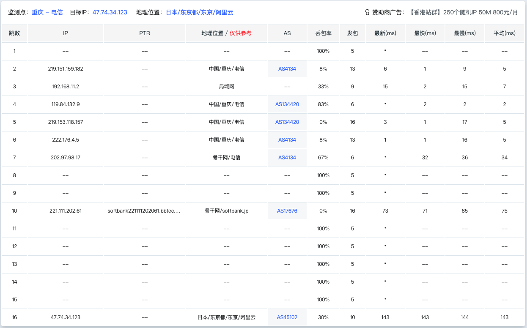Click the average value 34 for hop 7
The height and width of the screenshot is (328, 527).
(505, 158)
